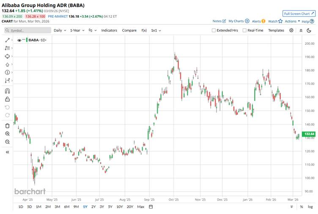Click the Full Screen Chart button

point(299,13)
